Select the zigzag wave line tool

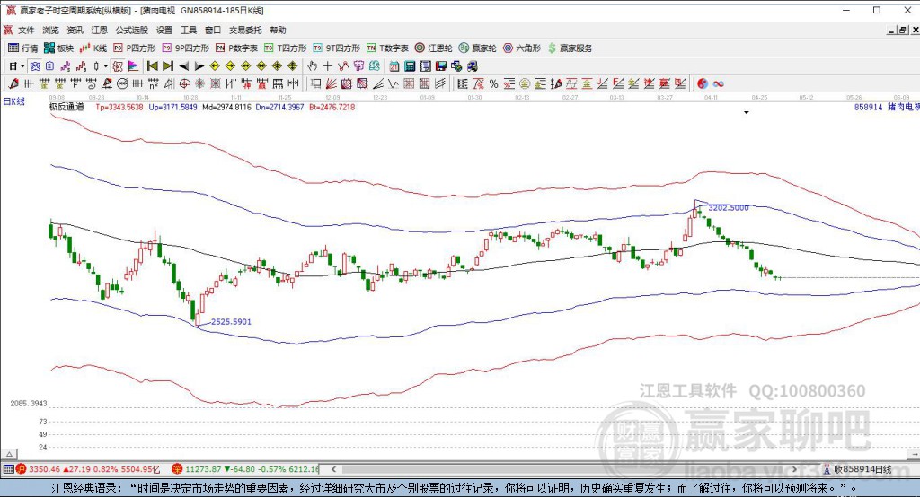(x=394, y=83)
